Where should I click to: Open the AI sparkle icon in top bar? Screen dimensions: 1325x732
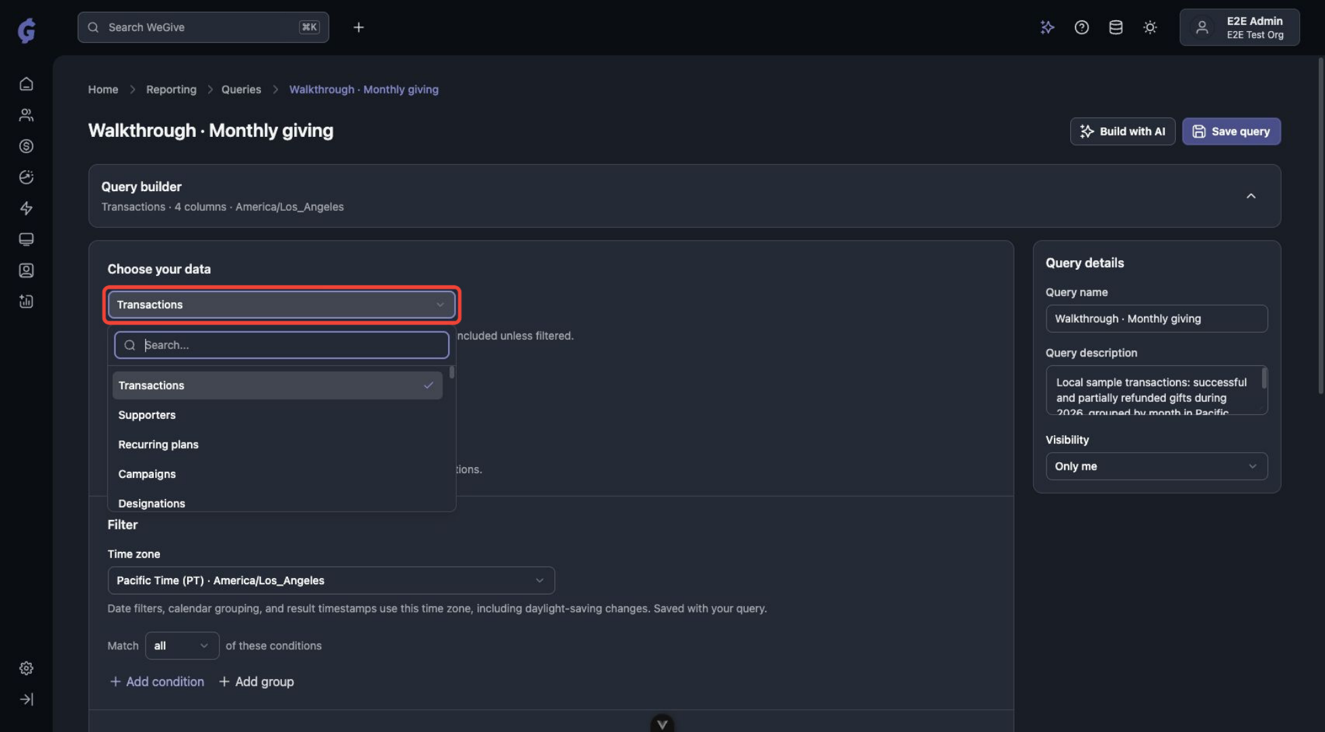point(1047,27)
